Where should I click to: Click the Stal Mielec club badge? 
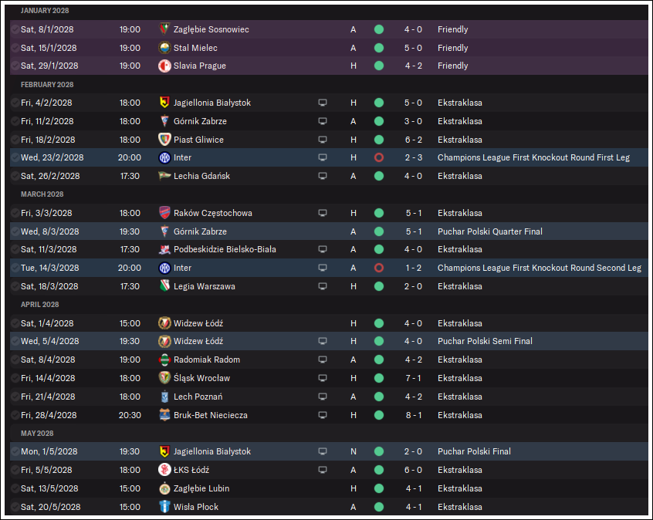[x=165, y=48]
